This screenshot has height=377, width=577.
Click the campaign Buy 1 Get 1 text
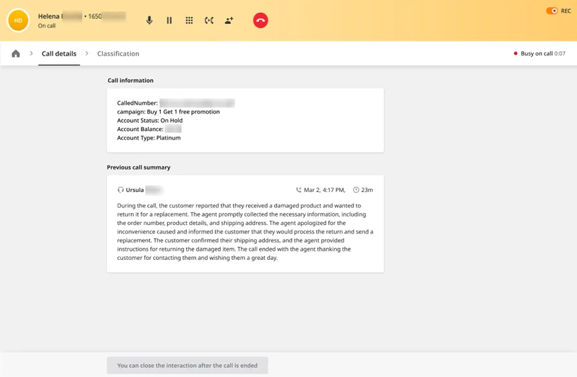169,112
